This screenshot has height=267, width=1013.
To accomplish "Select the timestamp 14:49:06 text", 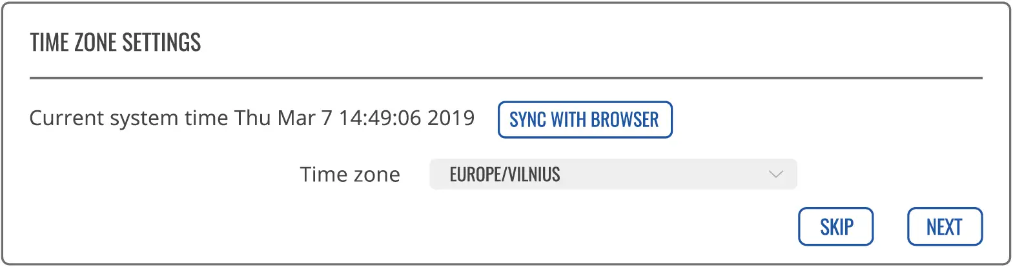I will pyautogui.click(x=380, y=119).
